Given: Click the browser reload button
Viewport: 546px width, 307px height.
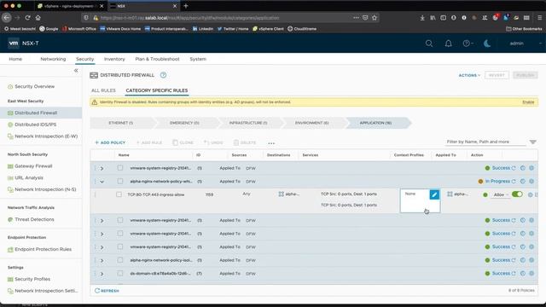Looking at the screenshot, I should (27, 17).
